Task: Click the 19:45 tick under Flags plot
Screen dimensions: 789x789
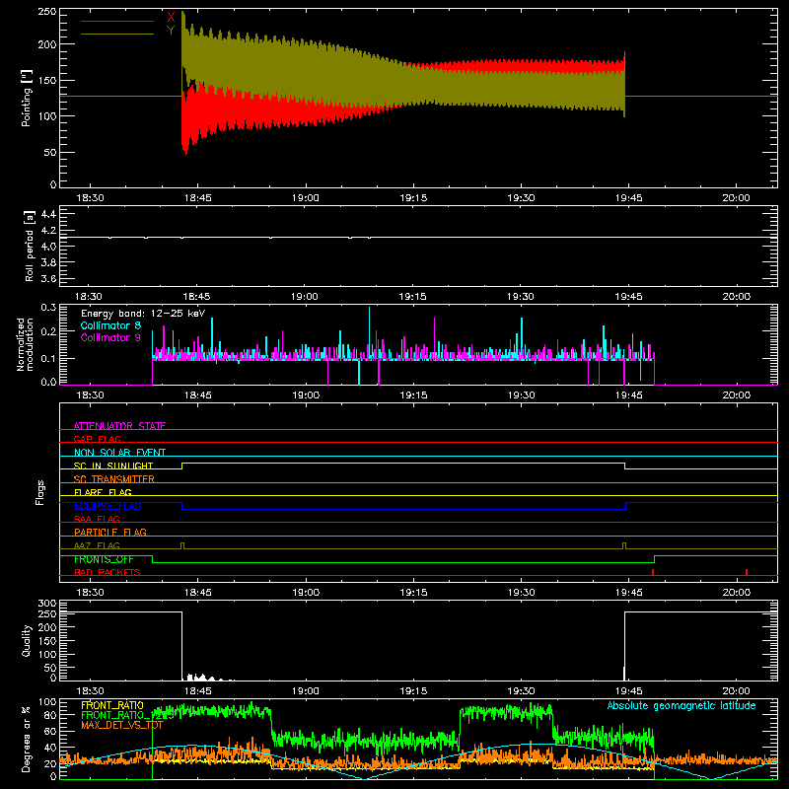Action: click(x=628, y=593)
